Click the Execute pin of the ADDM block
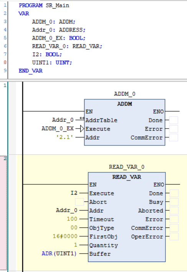The width and height of the screenshot is (187, 272). click(x=98, y=129)
